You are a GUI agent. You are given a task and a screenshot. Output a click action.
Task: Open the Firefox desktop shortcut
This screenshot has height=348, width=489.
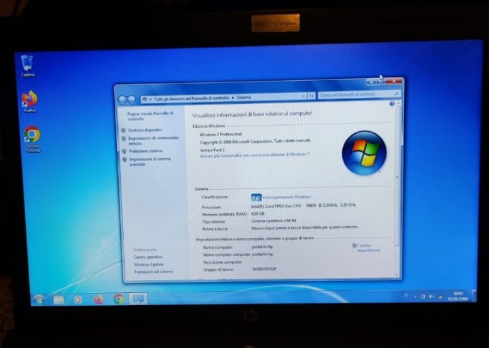pyautogui.click(x=30, y=101)
